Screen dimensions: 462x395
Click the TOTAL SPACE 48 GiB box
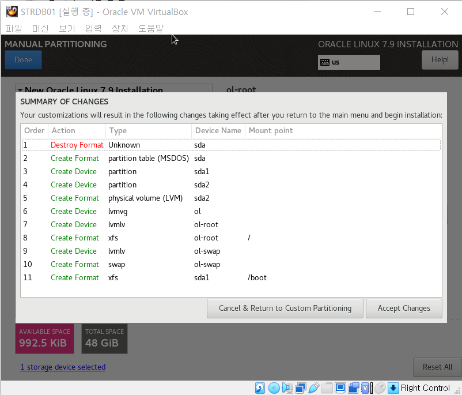pos(105,338)
